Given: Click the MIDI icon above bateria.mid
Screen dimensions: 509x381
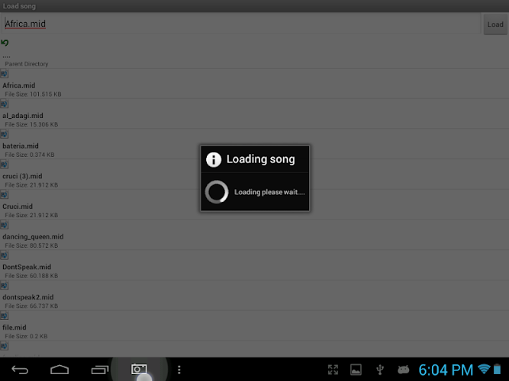Looking at the screenshot, I should (4, 134).
